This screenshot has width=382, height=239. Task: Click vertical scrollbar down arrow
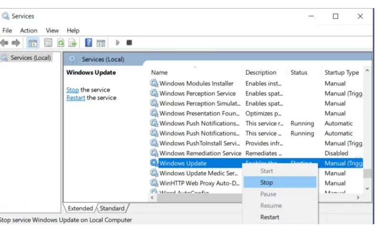click(367, 188)
